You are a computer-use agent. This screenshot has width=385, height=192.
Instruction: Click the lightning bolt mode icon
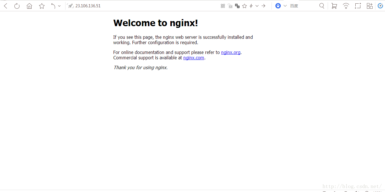coord(251,6)
